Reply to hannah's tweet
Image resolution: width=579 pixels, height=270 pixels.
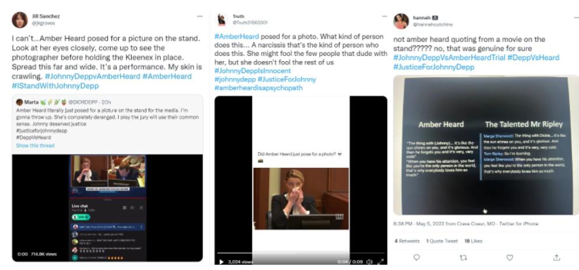(x=416, y=257)
